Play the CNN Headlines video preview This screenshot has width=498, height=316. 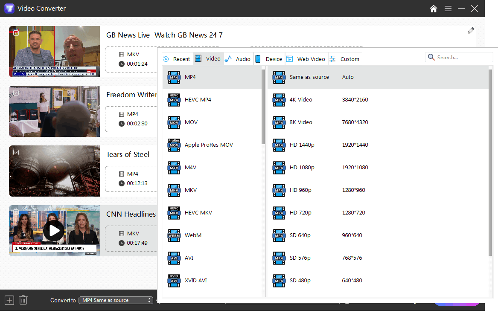53,230
